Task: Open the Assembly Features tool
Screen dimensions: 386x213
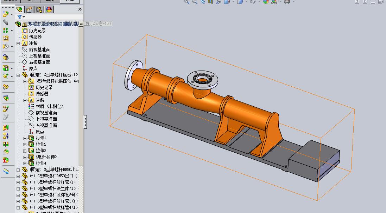Action: (5, 68)
